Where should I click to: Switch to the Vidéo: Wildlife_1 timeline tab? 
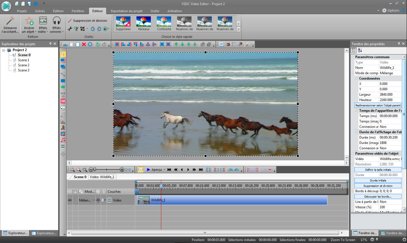coord(102,177)
